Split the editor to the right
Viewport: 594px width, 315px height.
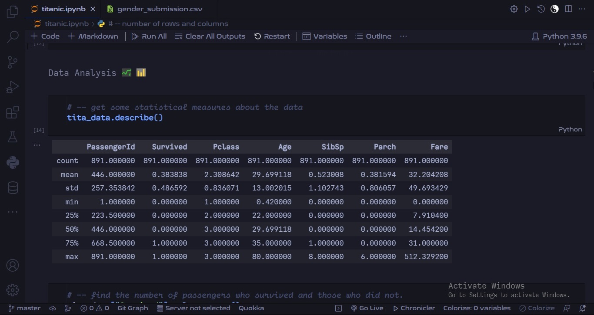point(568,9)
